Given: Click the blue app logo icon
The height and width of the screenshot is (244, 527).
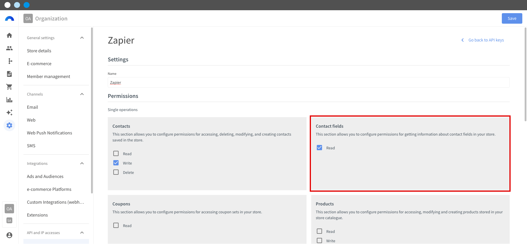Looking at the screenshot, I should pyautogui.click(x=9, y=19).
